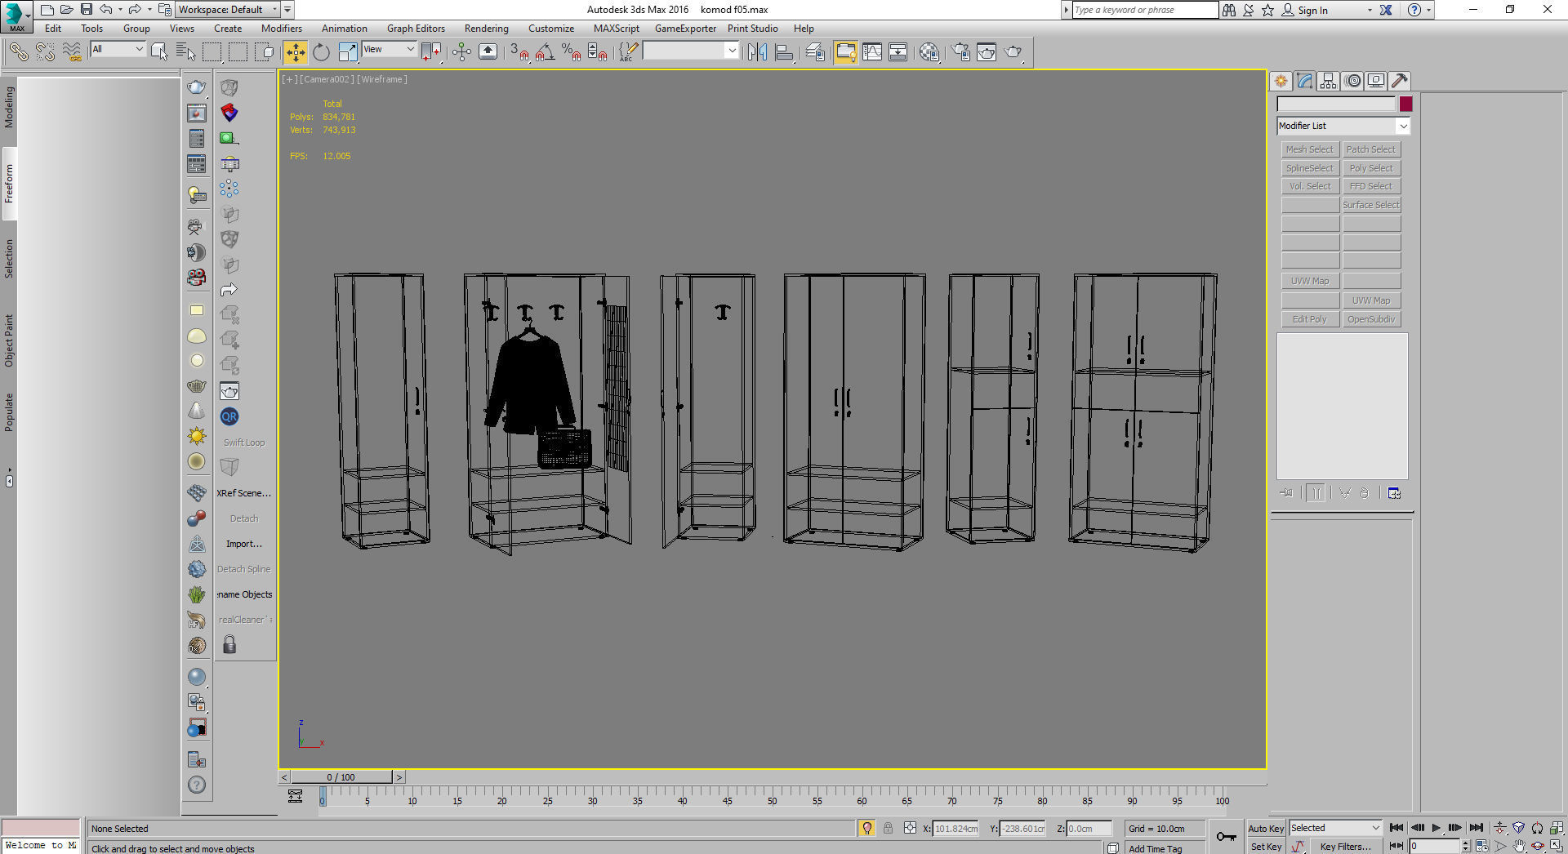This screenshot has height=854, width=1568.
Task: Click the Key Filters... button
Action: click(x=1345, y=847)
